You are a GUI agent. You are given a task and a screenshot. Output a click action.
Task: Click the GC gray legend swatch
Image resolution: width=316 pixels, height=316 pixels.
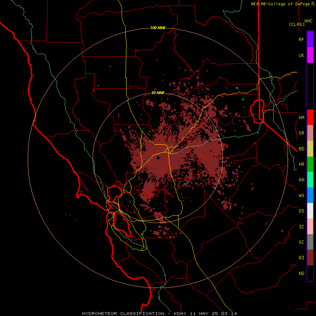(x=310, y=242)
